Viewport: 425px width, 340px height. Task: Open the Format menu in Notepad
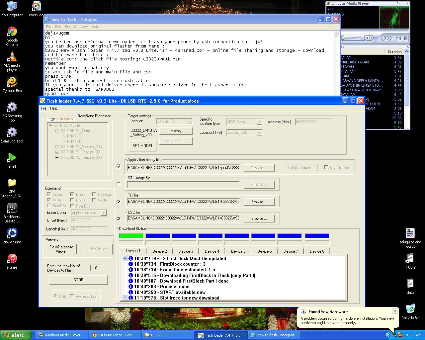(x=71, y=27)
